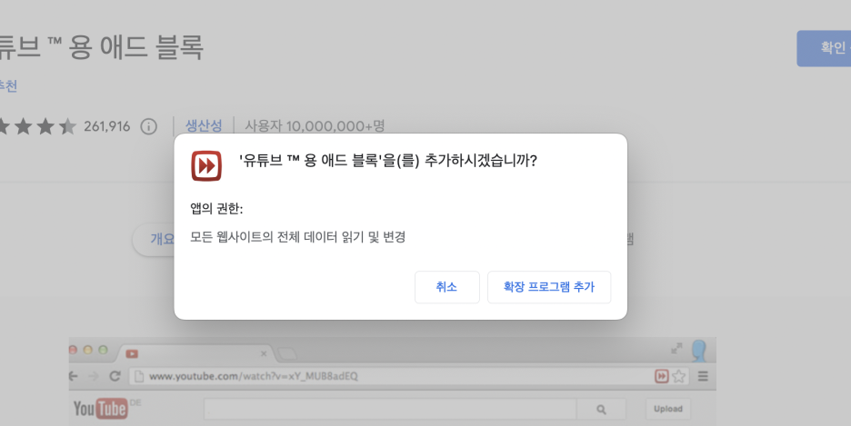The image size is (851, 426).
Task: Click the blue 확인 button at top right
Action: 824,48
